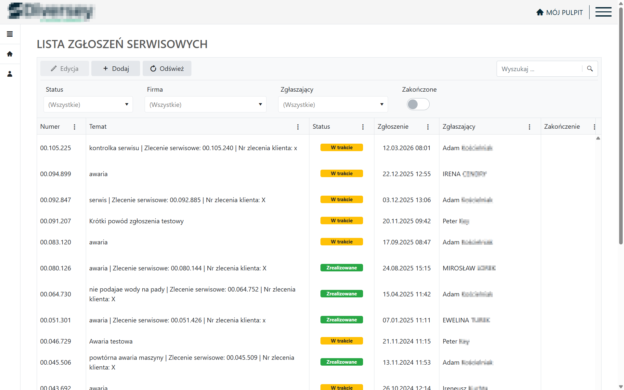The image size is (624, 390).
Task: Sort by the Zgłoszenie column header
Action: tap(393, 127)
